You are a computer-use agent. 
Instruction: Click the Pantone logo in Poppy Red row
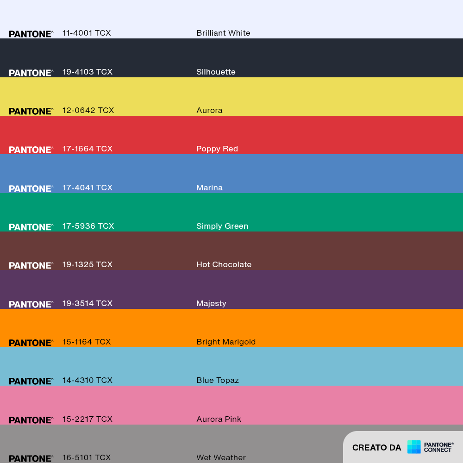click(x=31, y=150)
